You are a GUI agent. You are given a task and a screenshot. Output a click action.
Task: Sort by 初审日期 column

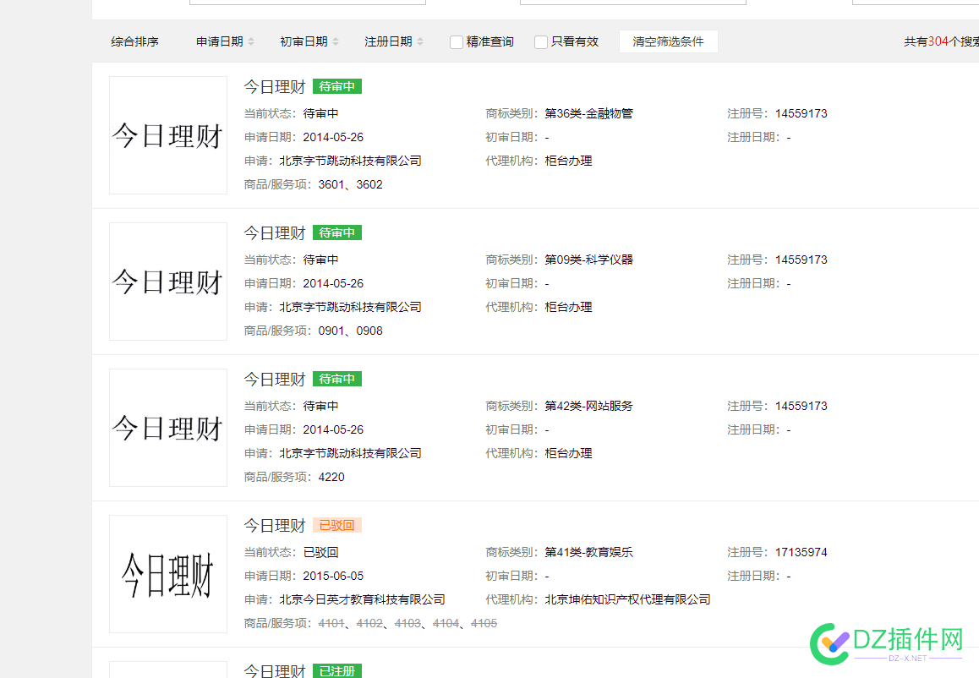tap(309, 41)
